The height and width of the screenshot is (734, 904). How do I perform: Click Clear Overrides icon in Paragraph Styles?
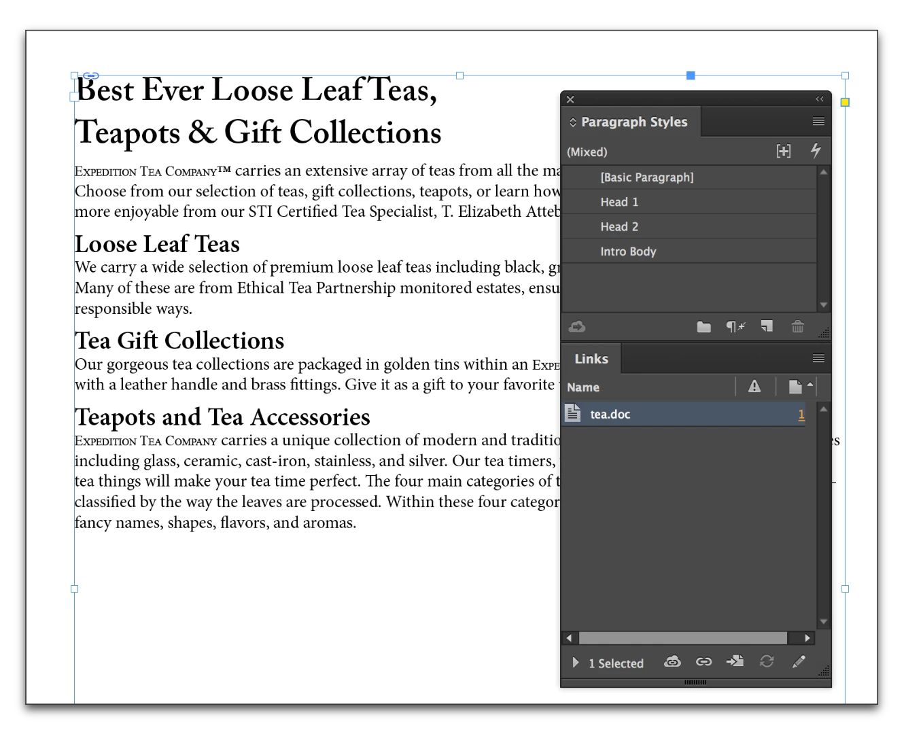click(x=735, y=327)
